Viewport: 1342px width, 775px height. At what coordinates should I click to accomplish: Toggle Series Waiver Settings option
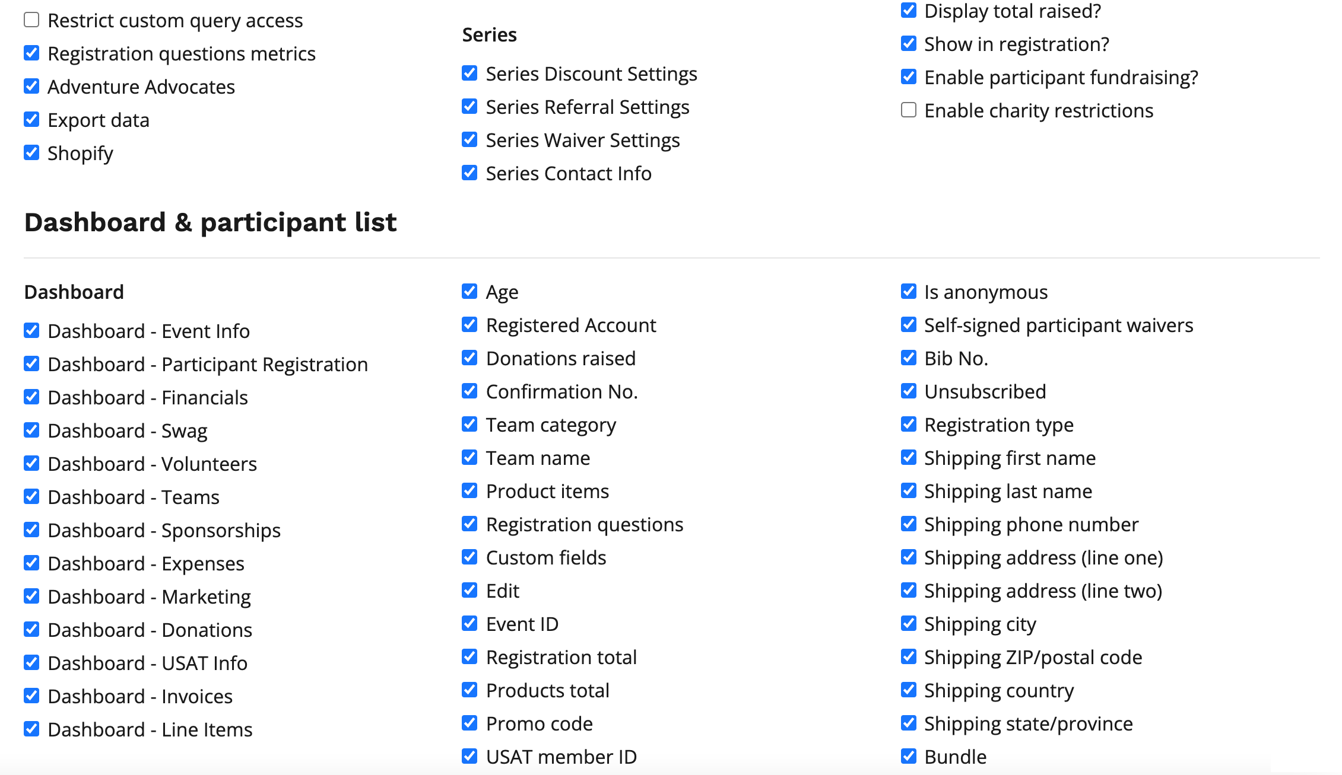[469, 140]
